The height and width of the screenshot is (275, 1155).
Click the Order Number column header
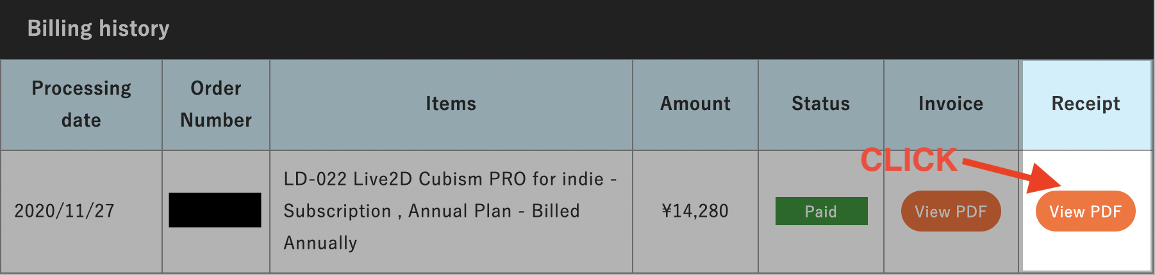(216, 104)
